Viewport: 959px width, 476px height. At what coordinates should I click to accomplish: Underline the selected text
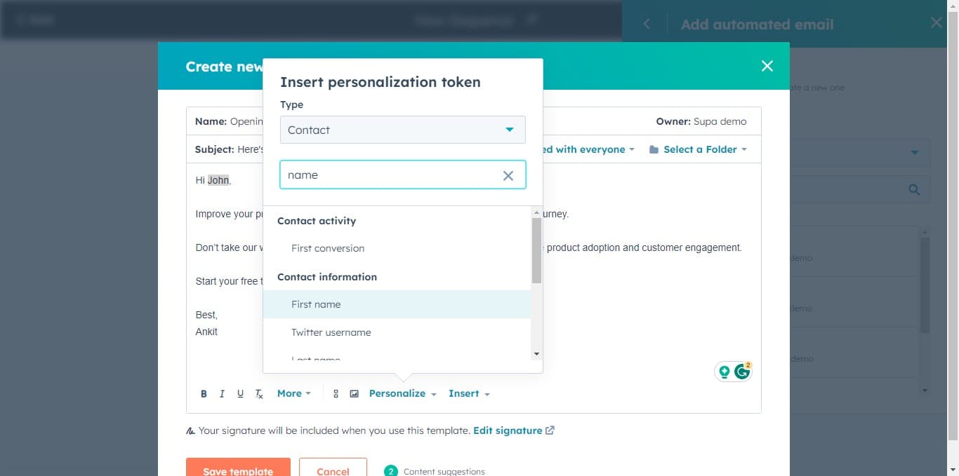[x=240, y=394]
